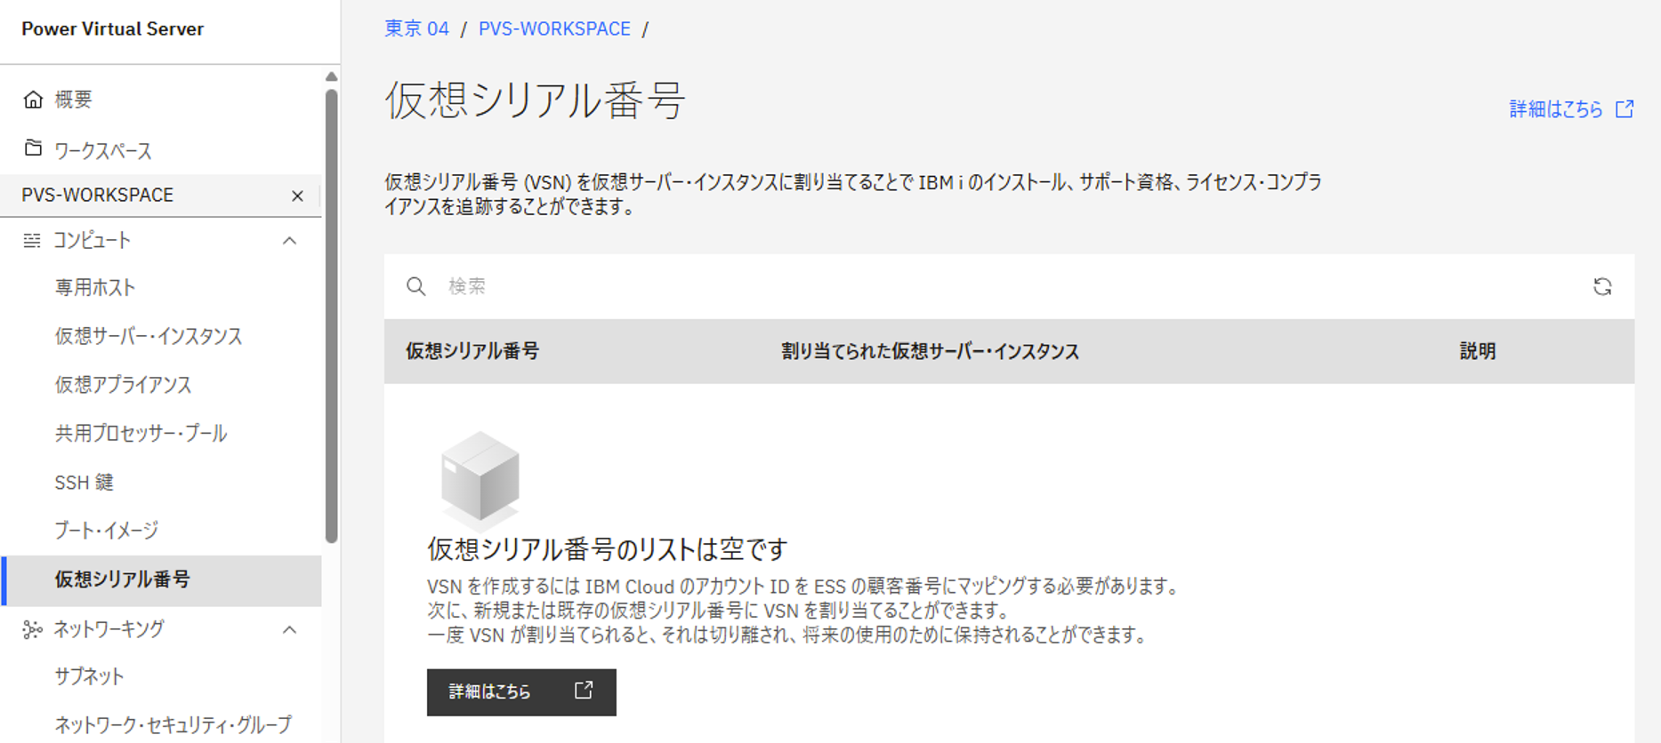Viewport: 1661px width, 743px height.
Task: Collapse the ネットワーキング section chevron
Action: coord(289,629)
